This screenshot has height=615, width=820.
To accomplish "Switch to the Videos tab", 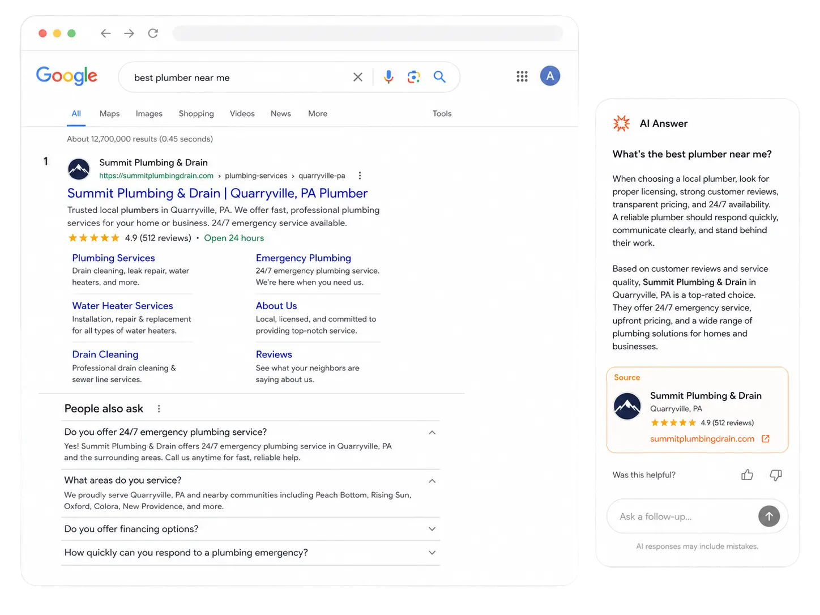I will [x=242, y=114].
